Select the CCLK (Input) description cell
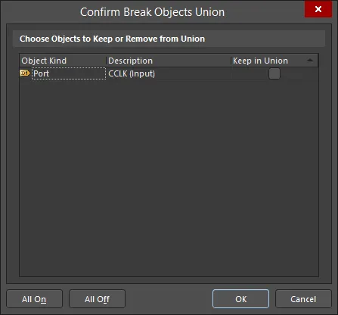Viewport: 338px width, 315px height. tap(169, 73)
